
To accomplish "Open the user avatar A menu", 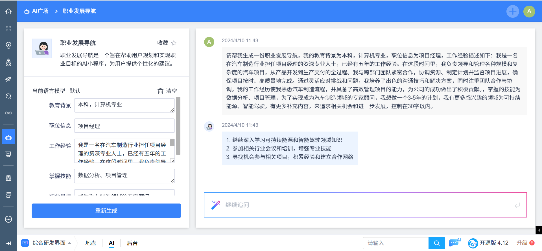I will [529, 12].
